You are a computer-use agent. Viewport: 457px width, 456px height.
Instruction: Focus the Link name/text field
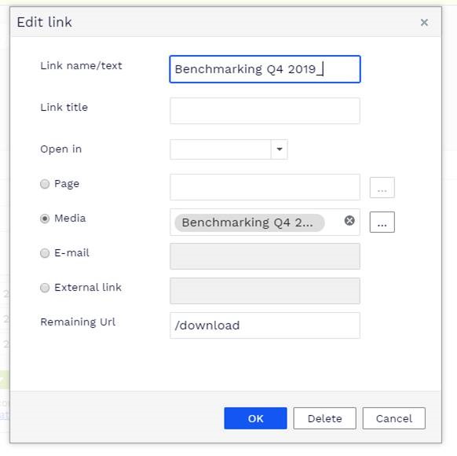pyautogui.click(x=265, y=69)
